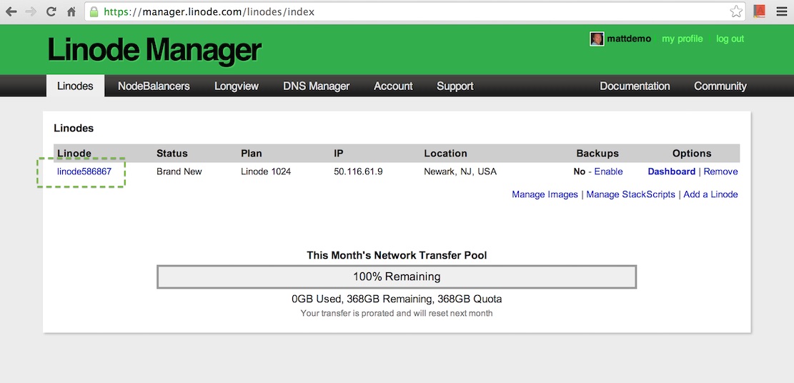This screenshot has width=794, height=383.
Task: Reload the page with the refresh icon
Action: (x=51, y=11)
